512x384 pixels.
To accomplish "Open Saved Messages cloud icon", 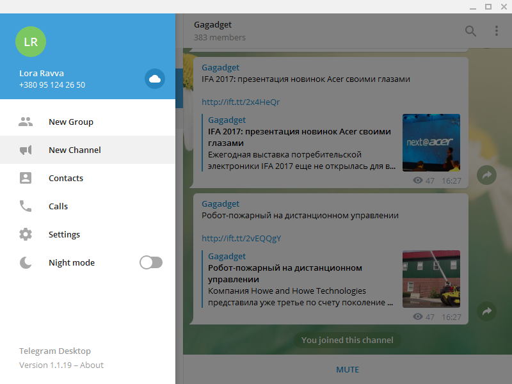I will [x=154, y=79].
